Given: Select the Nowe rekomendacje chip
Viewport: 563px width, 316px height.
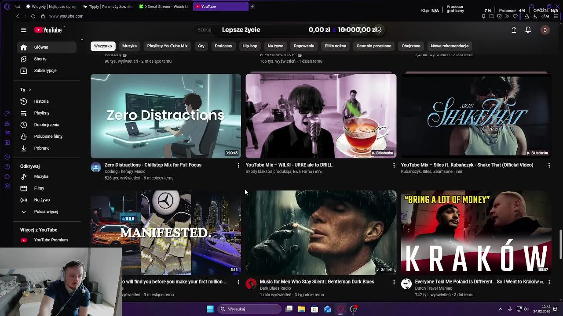Looking at the screenshot, I should (450, 46).
